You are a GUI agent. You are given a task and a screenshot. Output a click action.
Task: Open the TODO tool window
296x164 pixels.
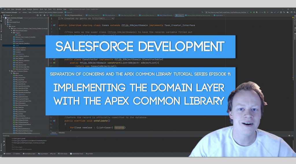pyautogui.click(x=90, y=154)
